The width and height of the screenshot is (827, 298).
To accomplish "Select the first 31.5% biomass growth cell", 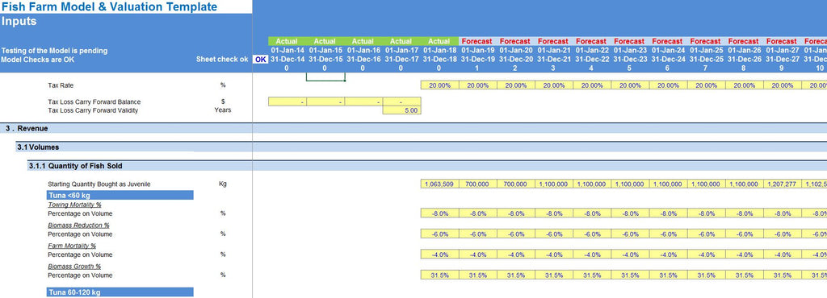I will pos(440,275).
